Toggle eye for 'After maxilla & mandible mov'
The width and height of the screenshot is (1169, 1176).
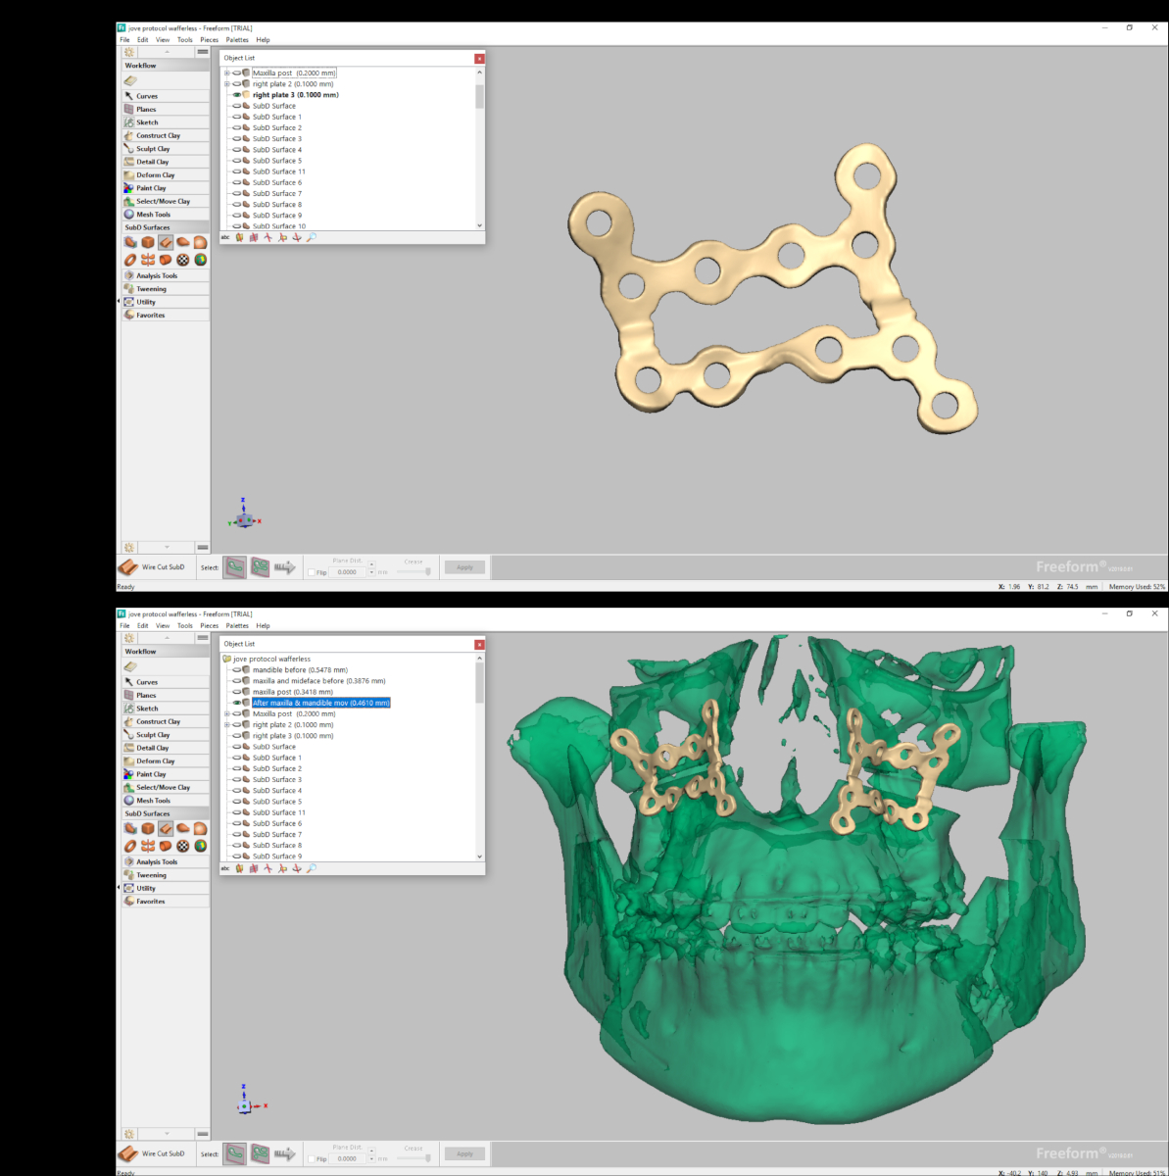click(236, 703)
